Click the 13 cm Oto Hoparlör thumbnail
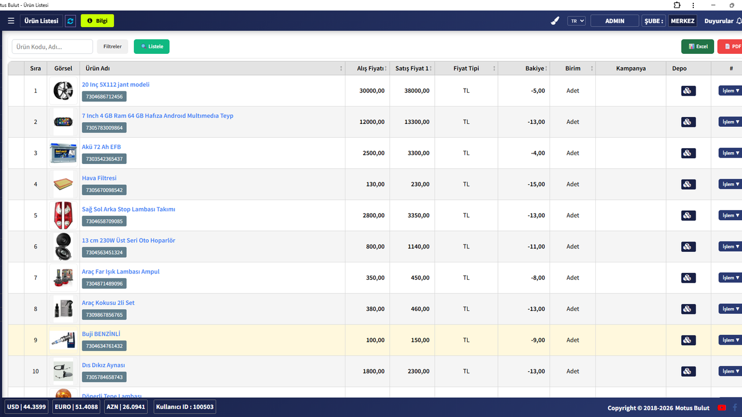742x417 pixels. [x=63, y=247]
